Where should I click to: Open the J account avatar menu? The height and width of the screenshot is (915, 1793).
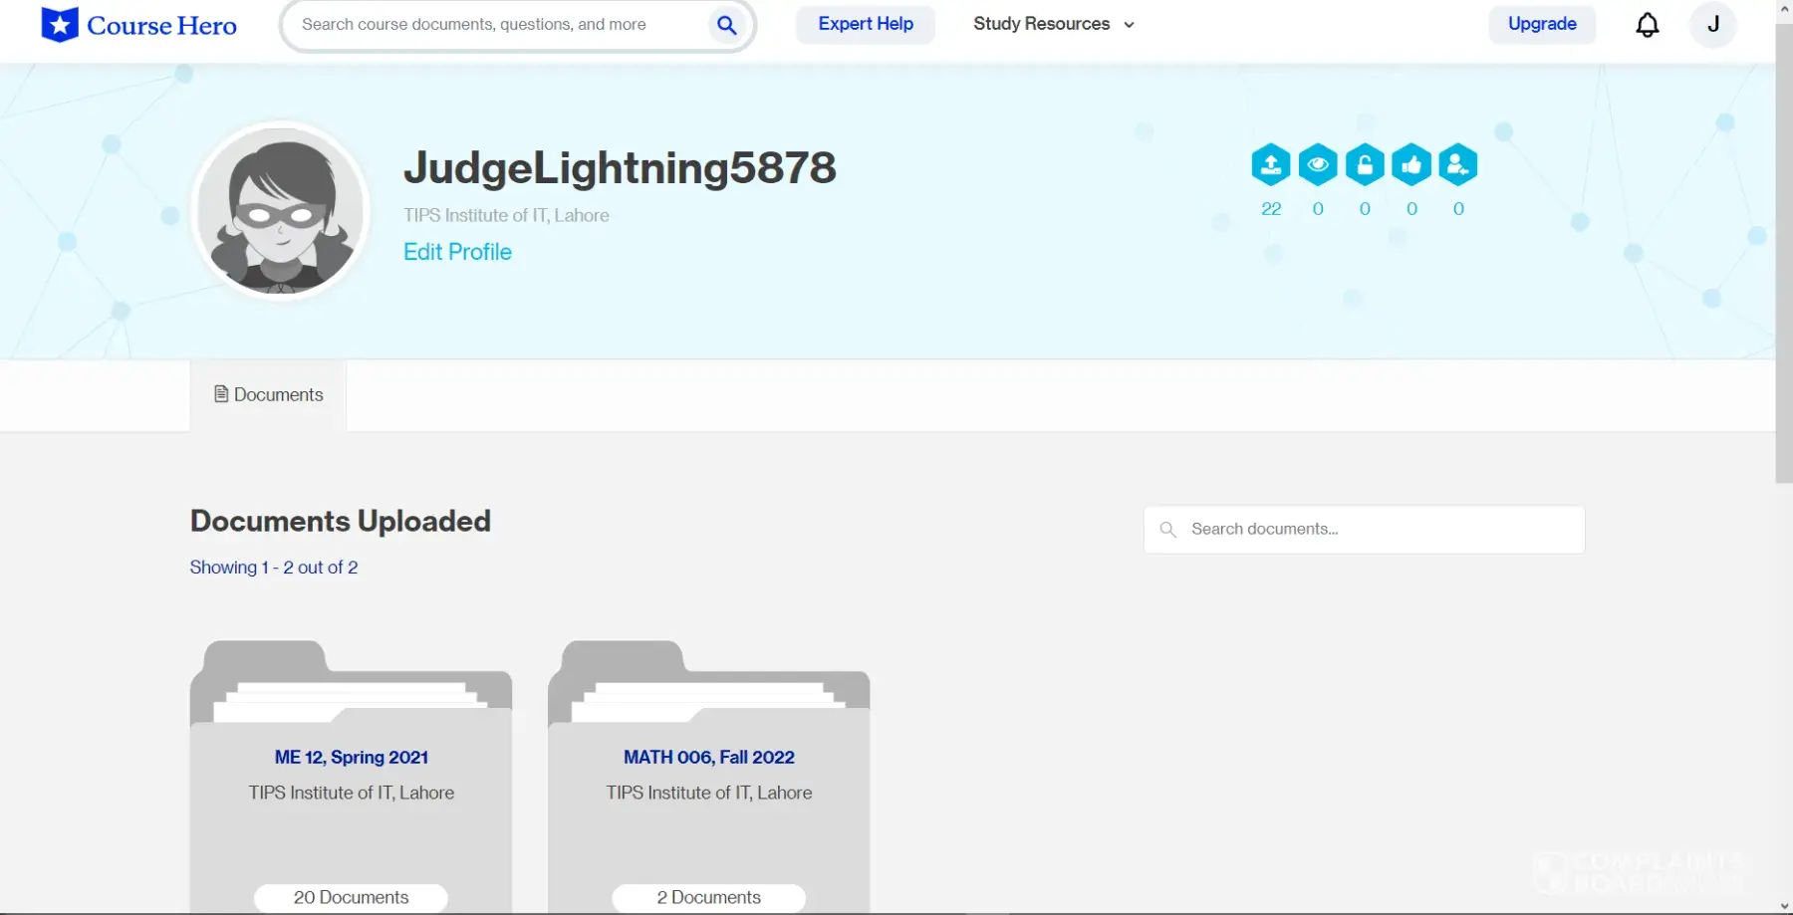(1712, 25)
